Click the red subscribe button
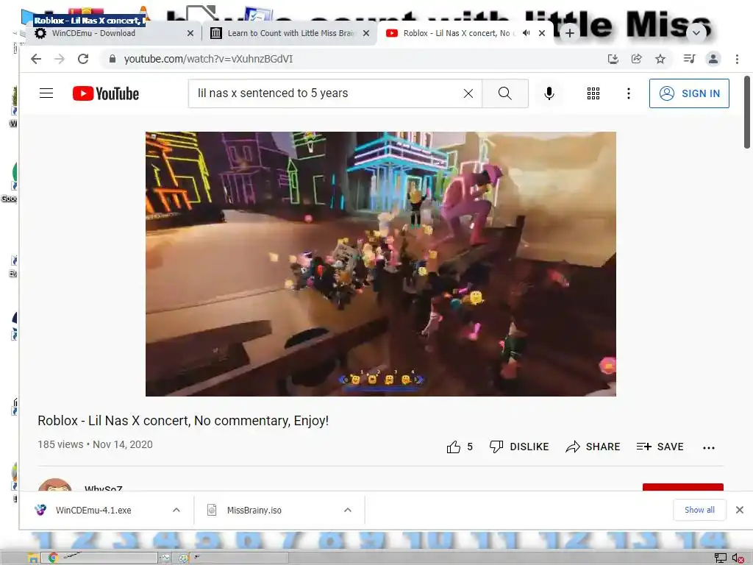The image size is (753, 565). (683, 487)
